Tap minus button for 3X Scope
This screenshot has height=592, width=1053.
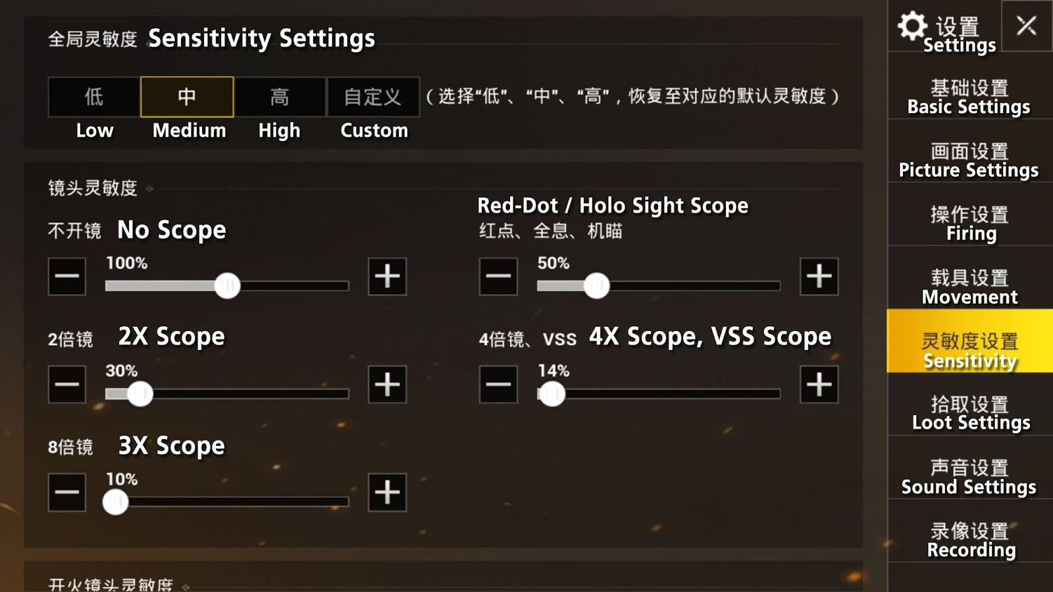coord(66,492)
